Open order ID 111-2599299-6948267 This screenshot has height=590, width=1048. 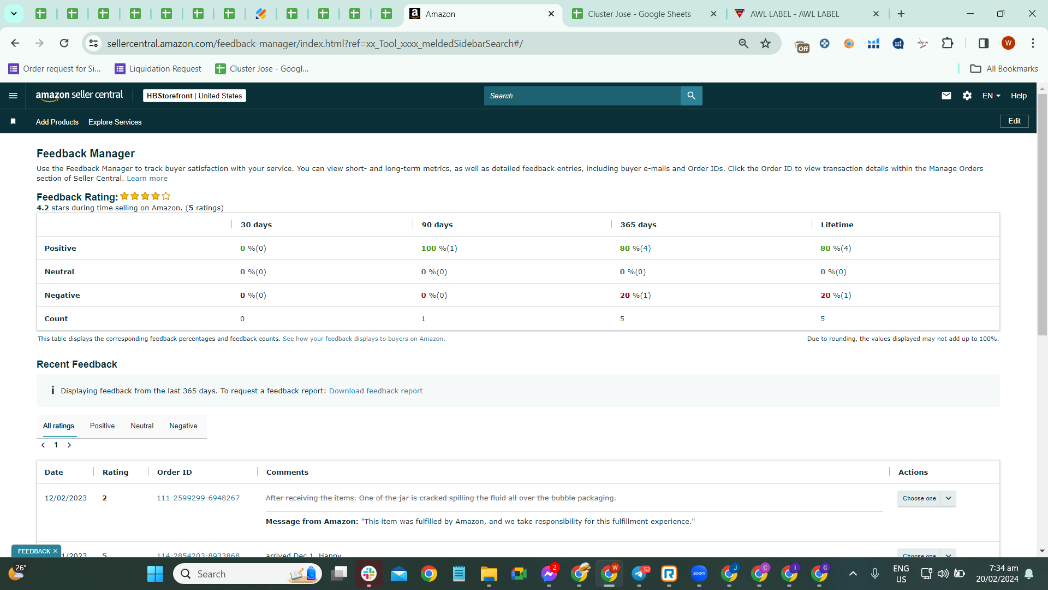click(x=198, y=498)
